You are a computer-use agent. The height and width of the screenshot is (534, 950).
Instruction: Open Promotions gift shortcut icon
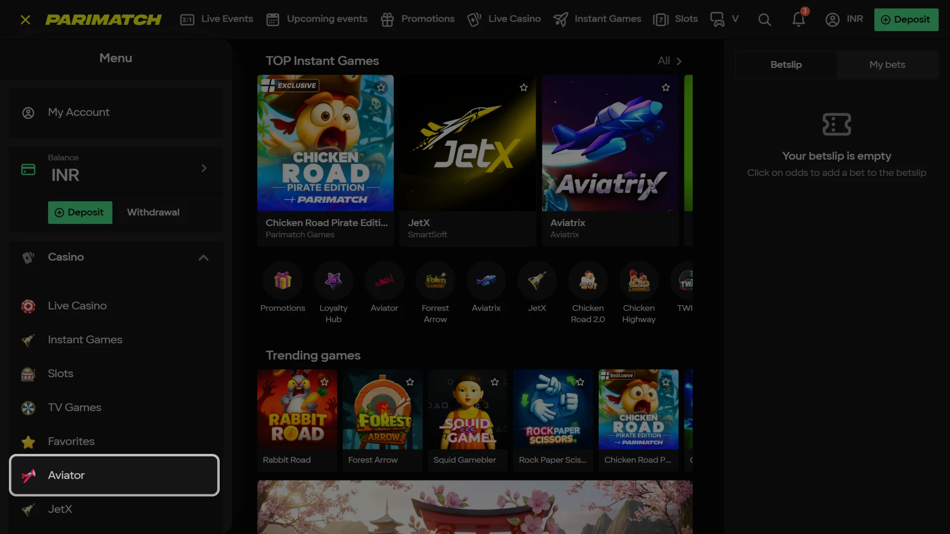pos(283,280)
